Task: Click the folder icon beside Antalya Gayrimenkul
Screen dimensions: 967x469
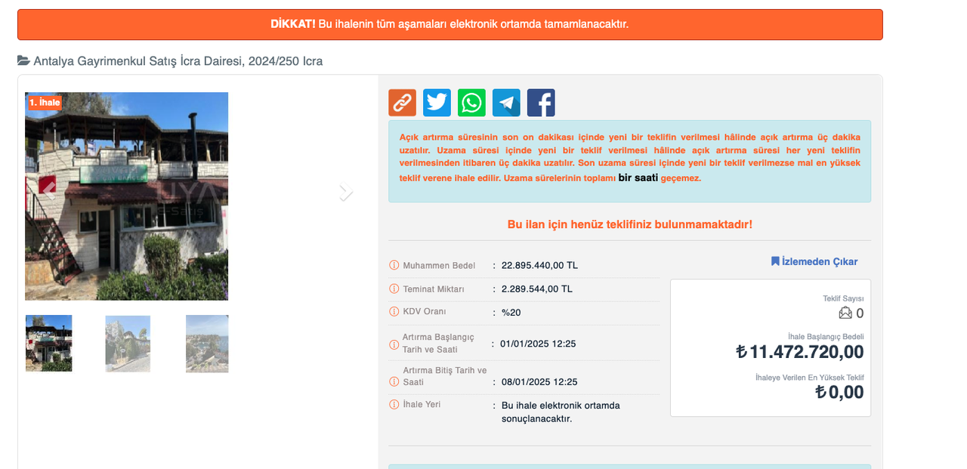Action: pyautogui.click(x=23, y=60)
